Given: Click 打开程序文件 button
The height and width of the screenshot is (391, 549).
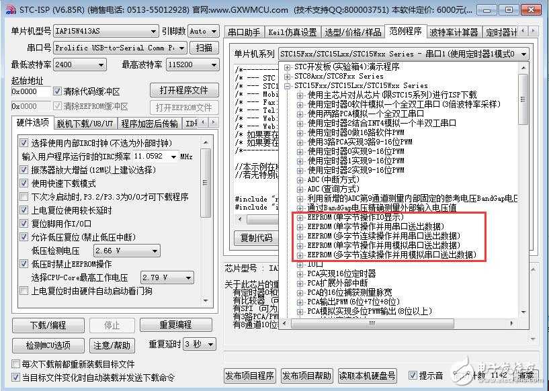Looking at the screenshot, I should [184, 90].
